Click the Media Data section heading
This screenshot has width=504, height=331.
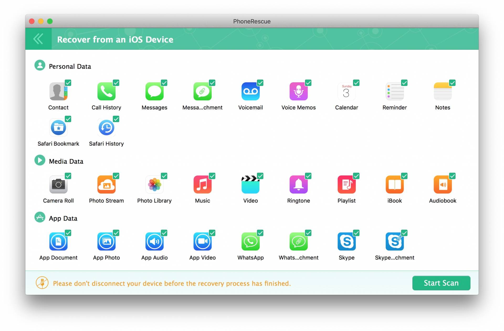66,161
